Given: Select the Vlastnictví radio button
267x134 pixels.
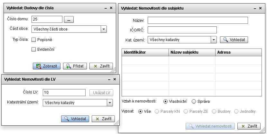Looking at the screenshot, I should [165, 102].
